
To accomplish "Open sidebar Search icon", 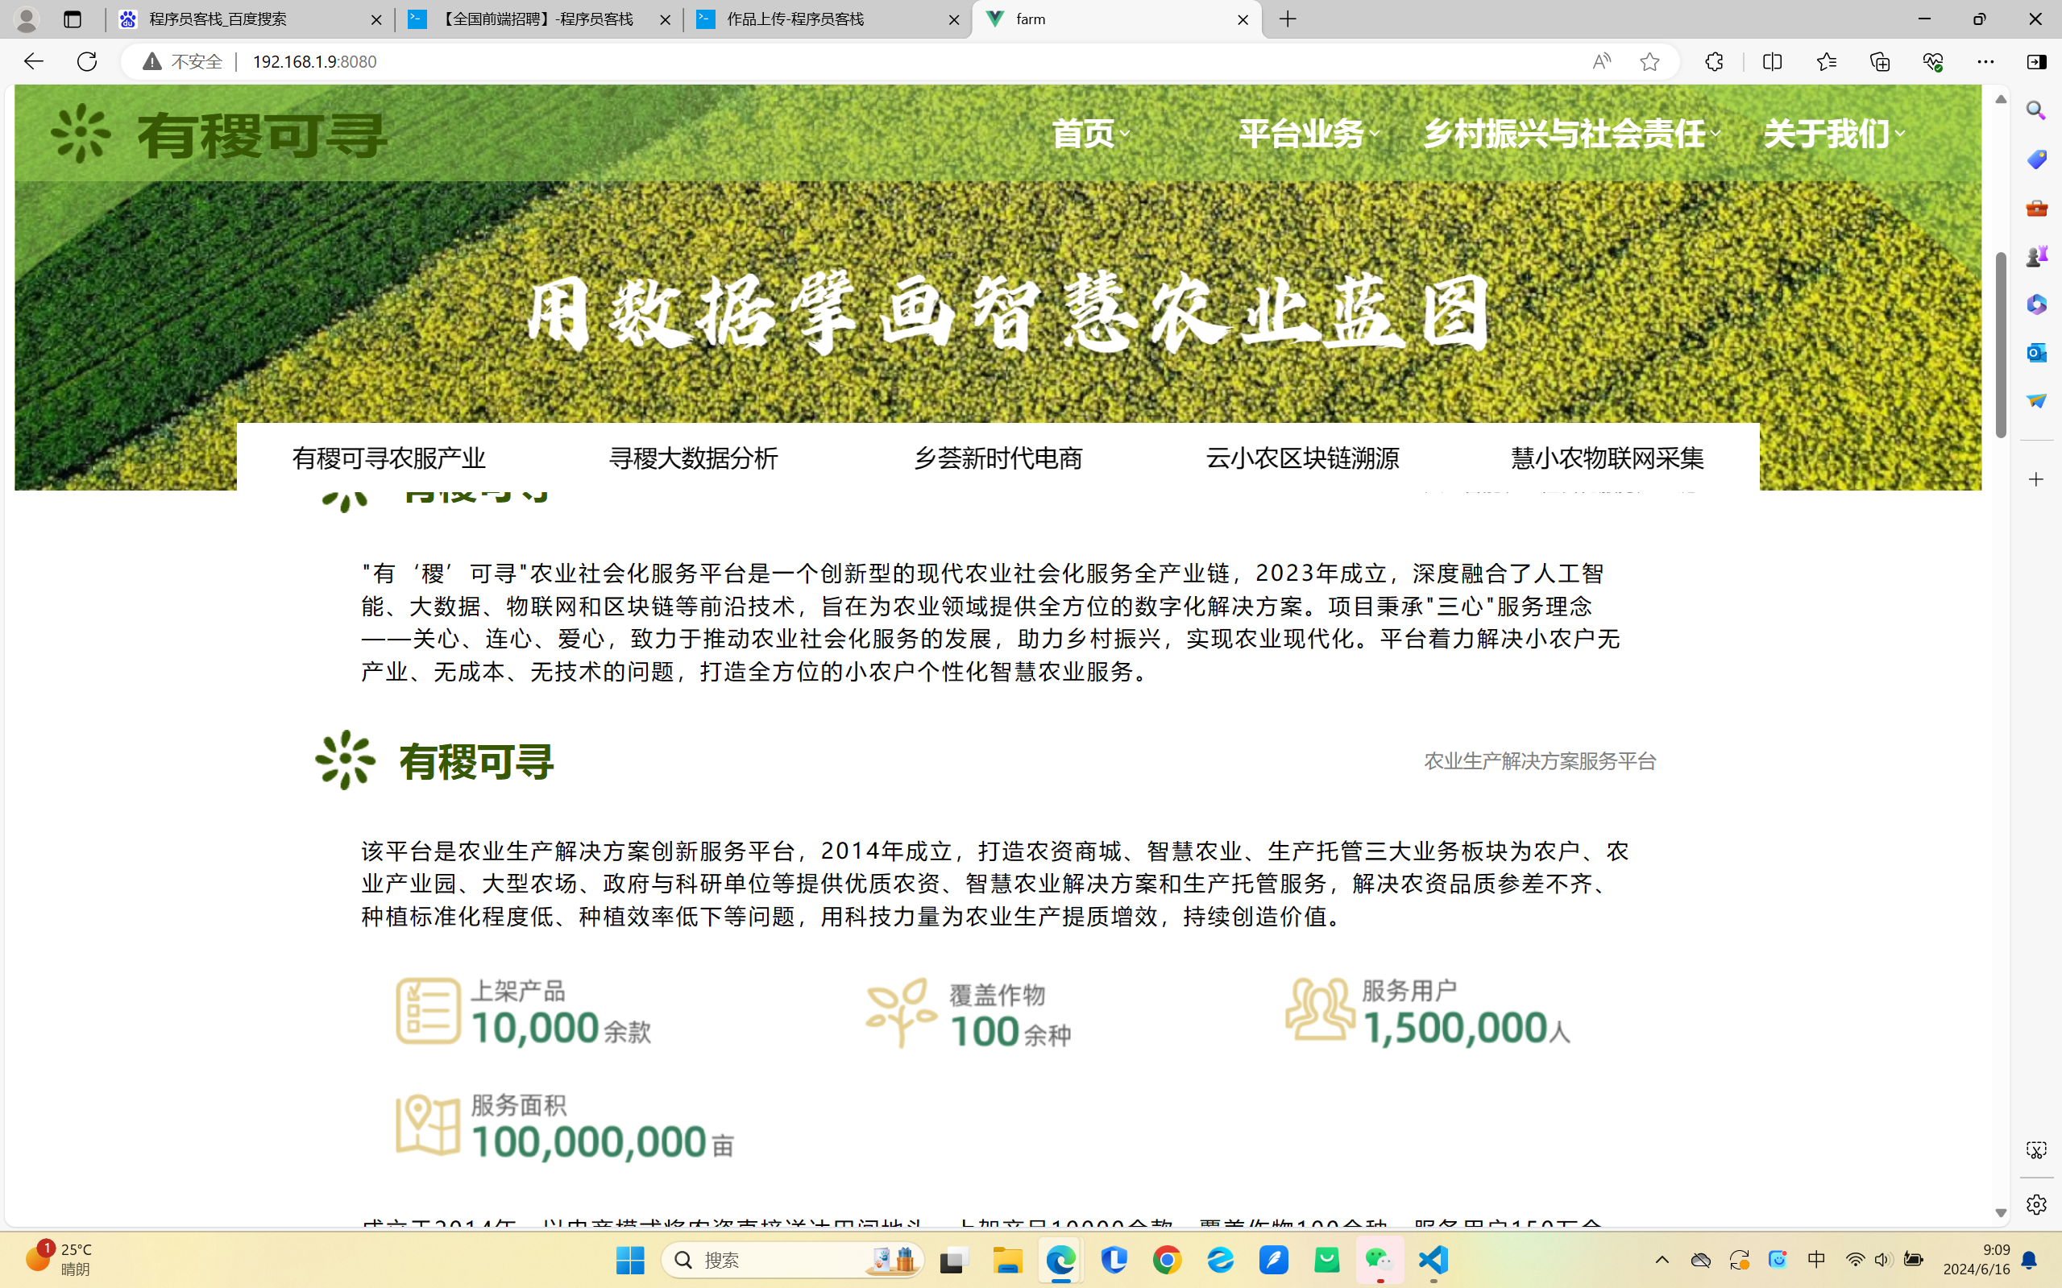I will (2036, 110).
